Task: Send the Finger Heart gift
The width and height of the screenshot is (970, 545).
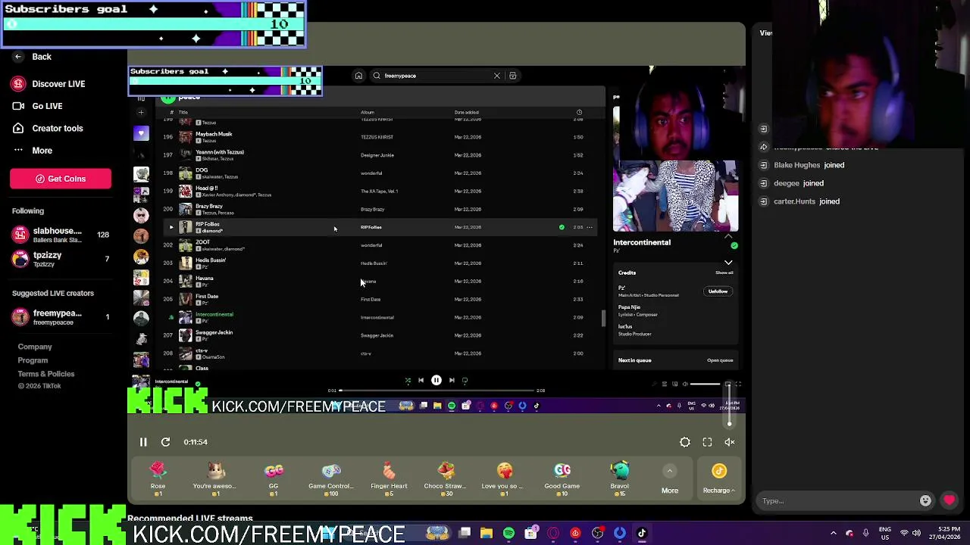Action: click(x=389, y=479)
